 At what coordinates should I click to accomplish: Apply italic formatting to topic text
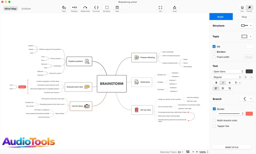pyautogui.click(x=222, y=82)
